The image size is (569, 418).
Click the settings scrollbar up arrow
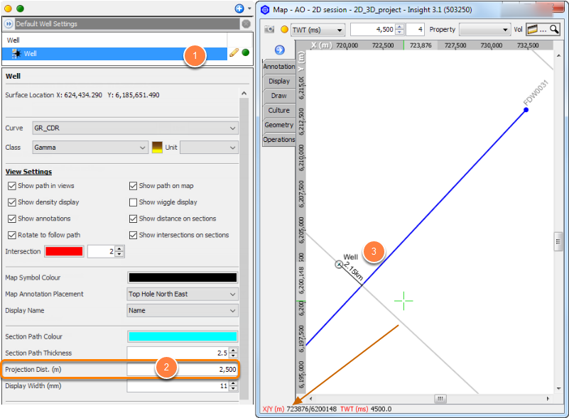click(244, 94)
